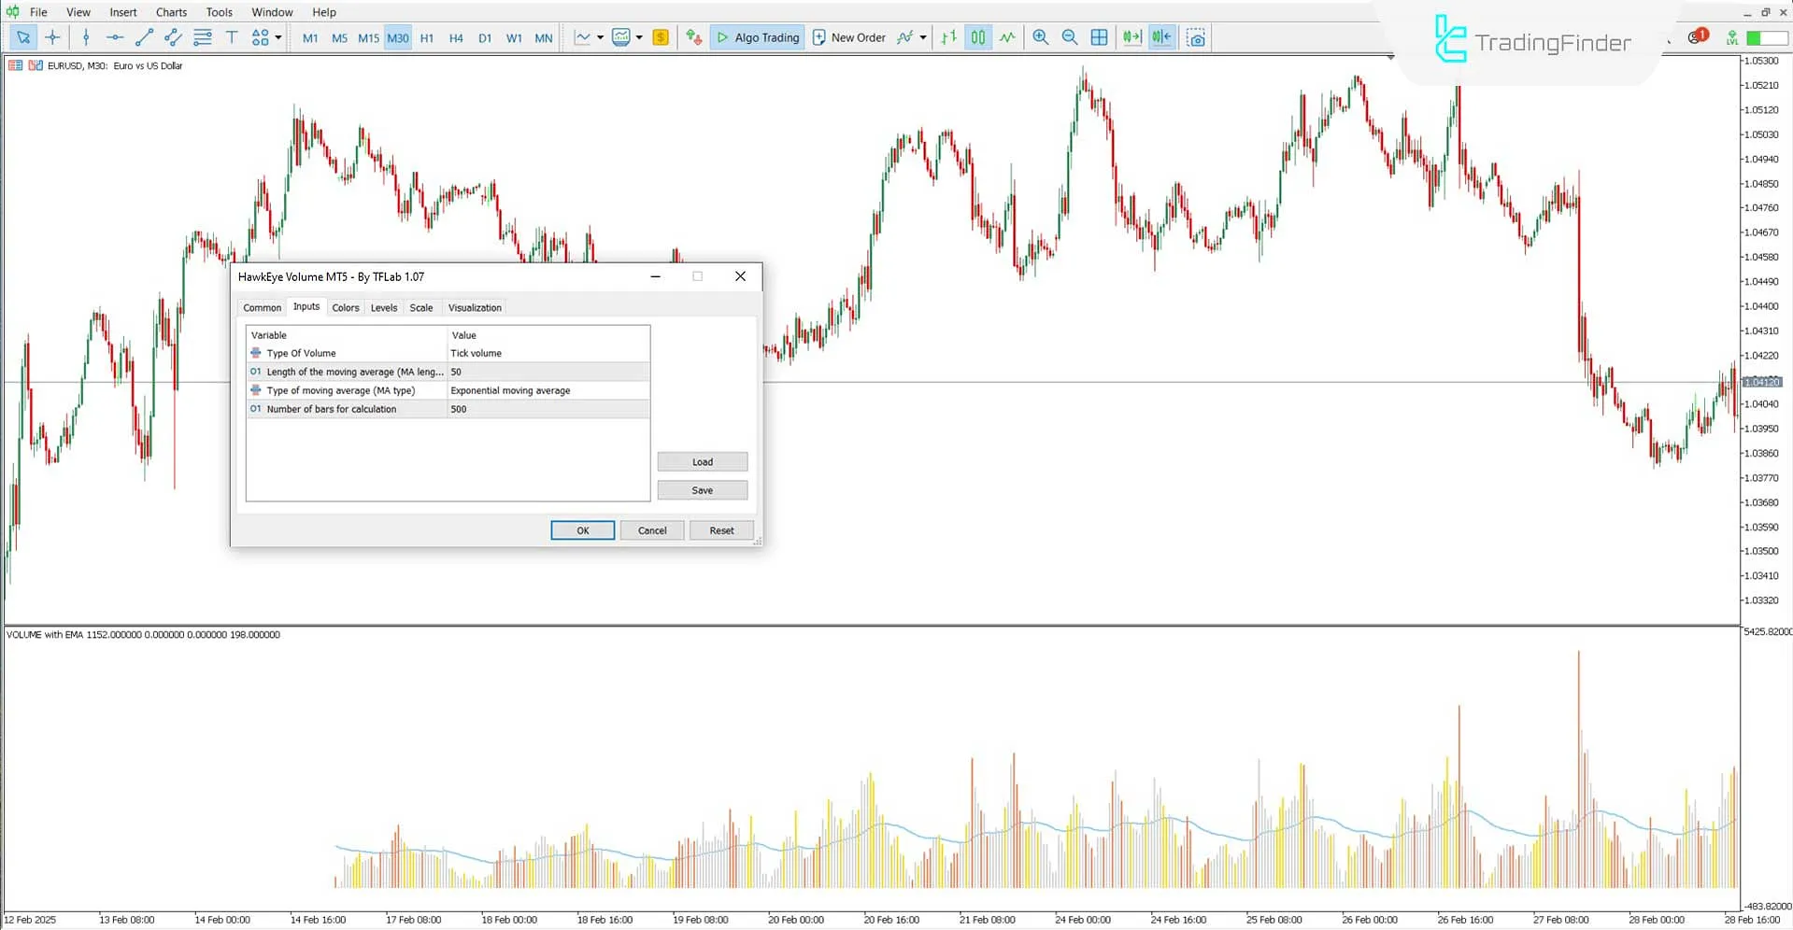The image size is (1793, 930).
Task: Select the trendline drawing tool
Action: (144, 37)
